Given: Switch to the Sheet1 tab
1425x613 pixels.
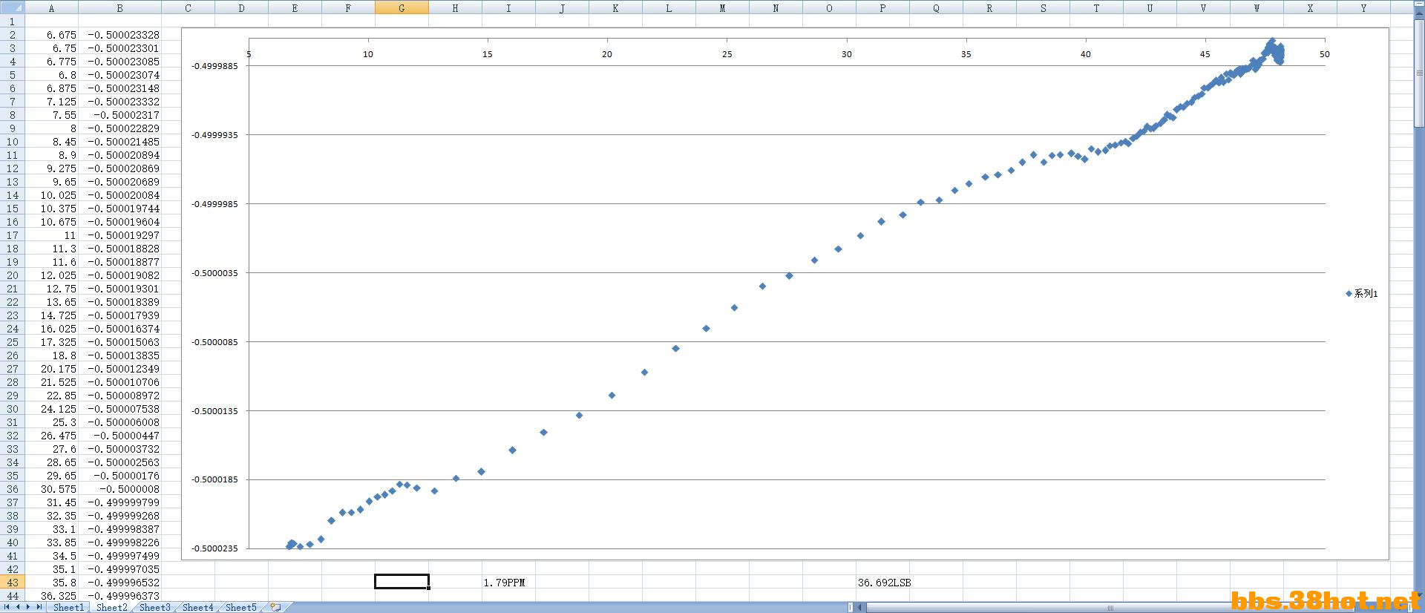Looking at the screenshot, I should [69, 607].
